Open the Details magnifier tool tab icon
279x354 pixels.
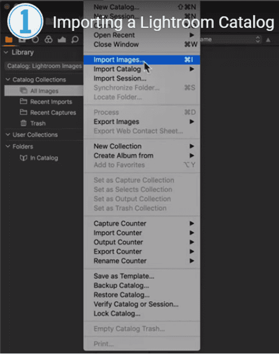(75, 40)
